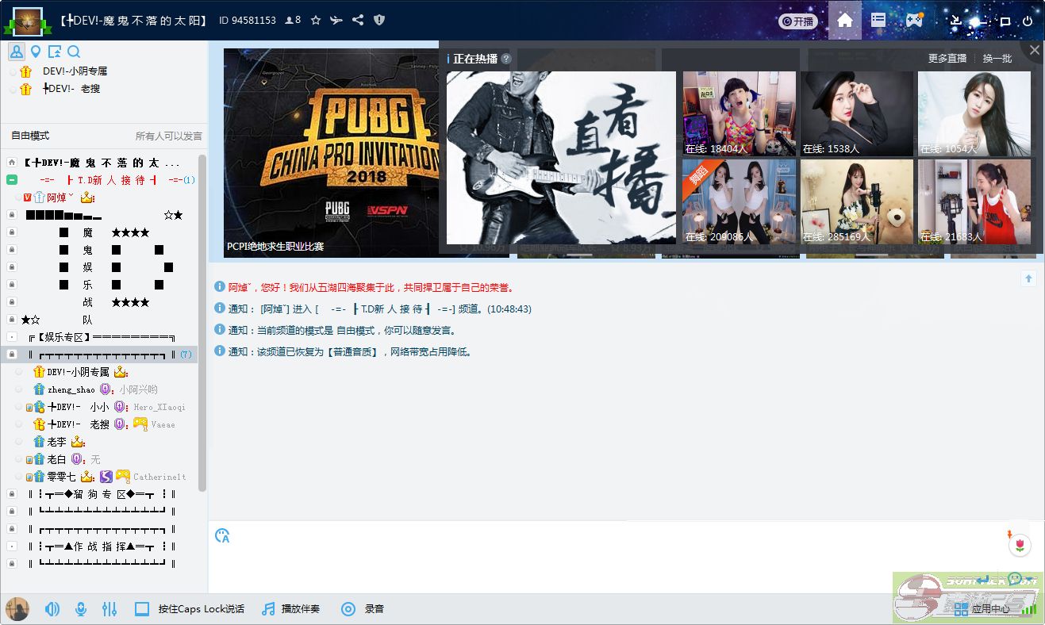Viewport: 1045px width, 625px height.
Task: Expand the 作战指挥 channel node
Action: (x=12, y=546)
